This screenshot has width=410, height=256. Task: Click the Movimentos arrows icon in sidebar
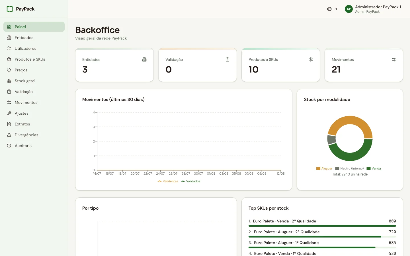pos(9,102)
